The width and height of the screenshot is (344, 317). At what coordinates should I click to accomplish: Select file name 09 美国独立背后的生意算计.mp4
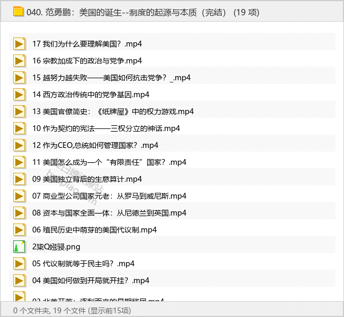tap(87, 179)
